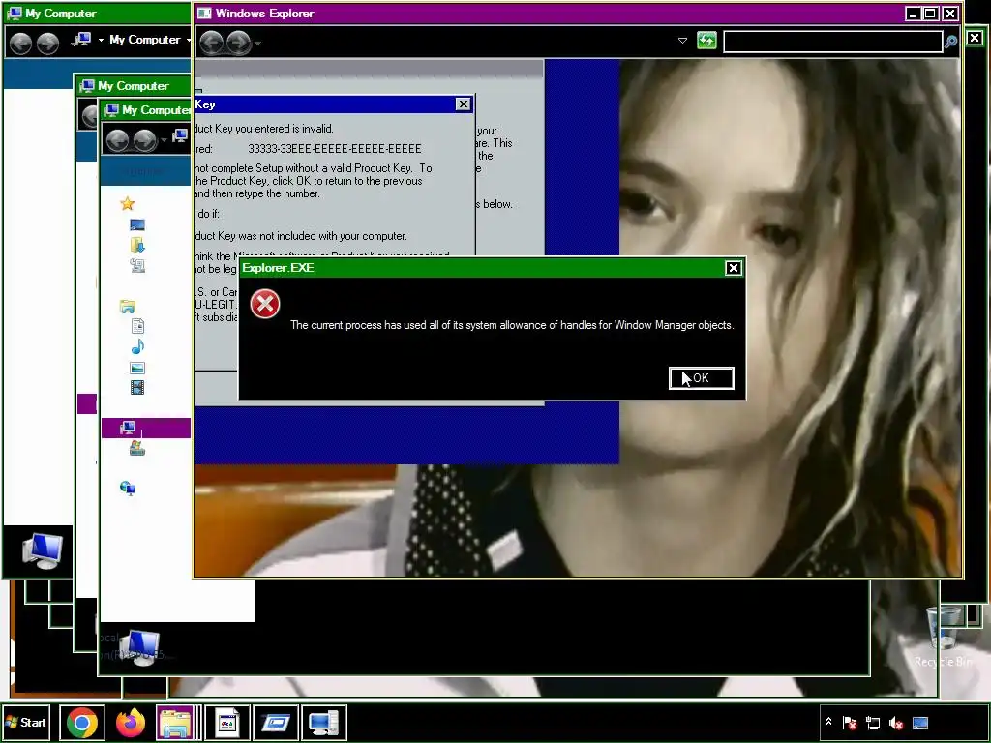Click the product key text 33333-33EEE-EEEEE-EEEEE-EEEEE
Viewport: 991px width, 743px height.
334,148
